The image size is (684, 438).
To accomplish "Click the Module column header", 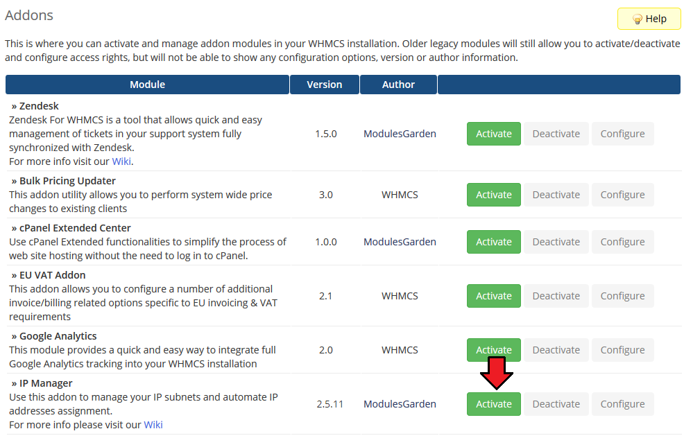I will click(x=147, y=85).
